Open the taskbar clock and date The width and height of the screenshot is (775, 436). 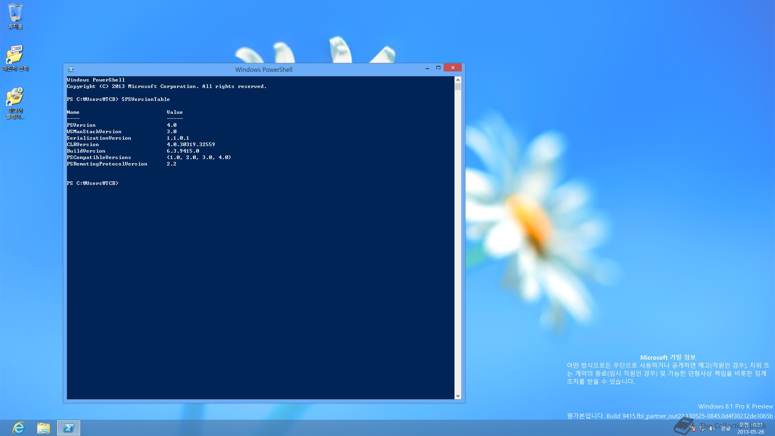click(x=751, y=428)
